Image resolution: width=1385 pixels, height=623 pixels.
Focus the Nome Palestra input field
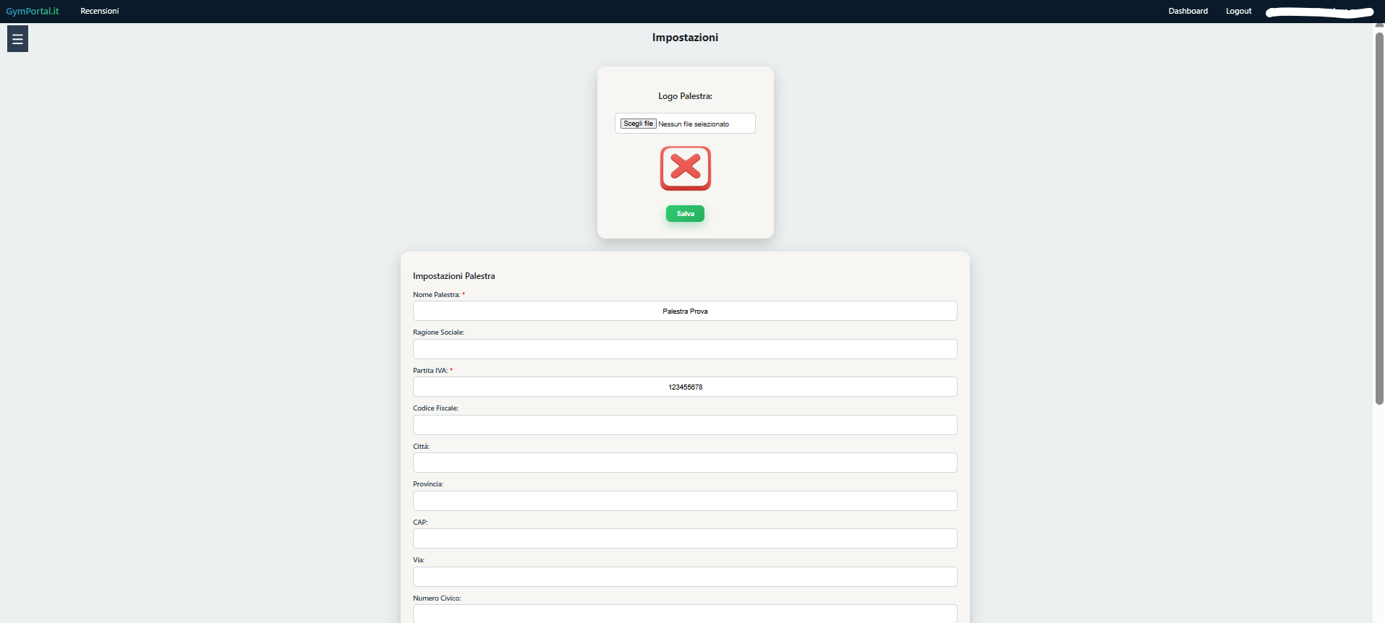[685, 311]
